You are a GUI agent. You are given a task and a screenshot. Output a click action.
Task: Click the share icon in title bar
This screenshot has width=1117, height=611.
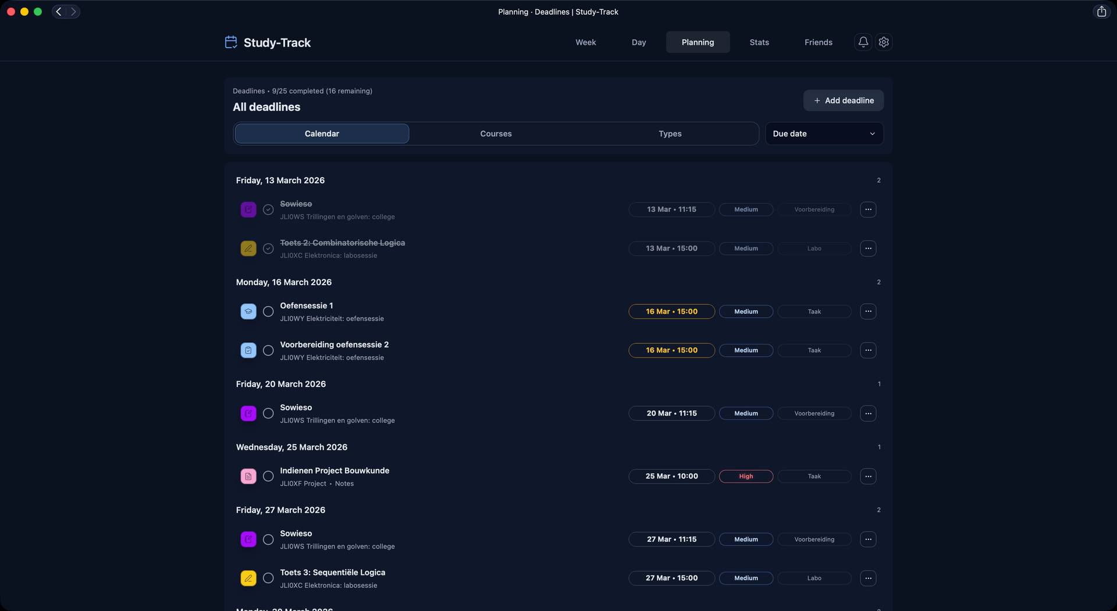(1101, 12)
